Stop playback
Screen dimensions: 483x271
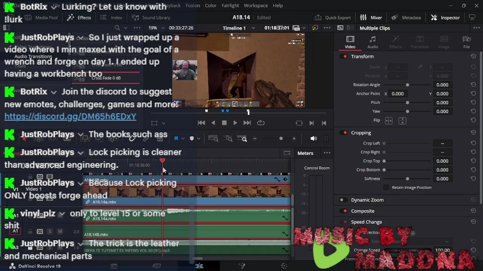click(224, 123)
